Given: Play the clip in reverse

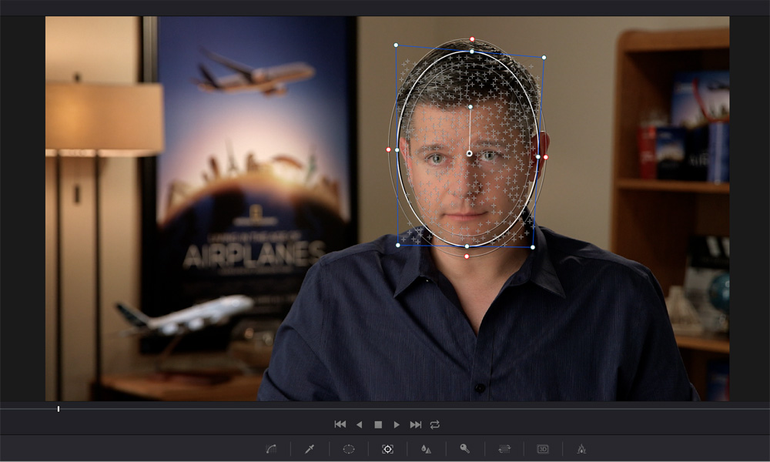Looking at the screenshot, I should (359, 424).
